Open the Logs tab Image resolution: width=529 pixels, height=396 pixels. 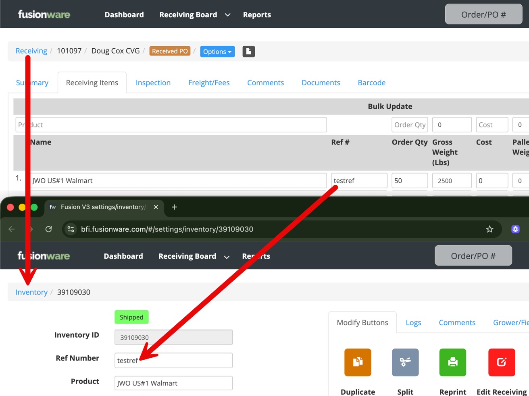(x=413, y=322)
